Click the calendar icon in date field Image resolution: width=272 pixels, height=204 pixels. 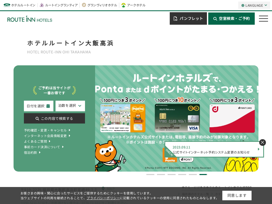tap(48, 106)
